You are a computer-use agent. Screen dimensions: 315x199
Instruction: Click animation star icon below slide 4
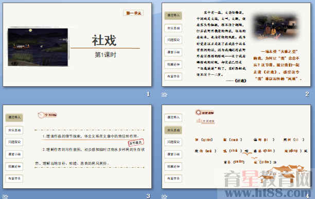pyautogui.click(x=164, y=196)
